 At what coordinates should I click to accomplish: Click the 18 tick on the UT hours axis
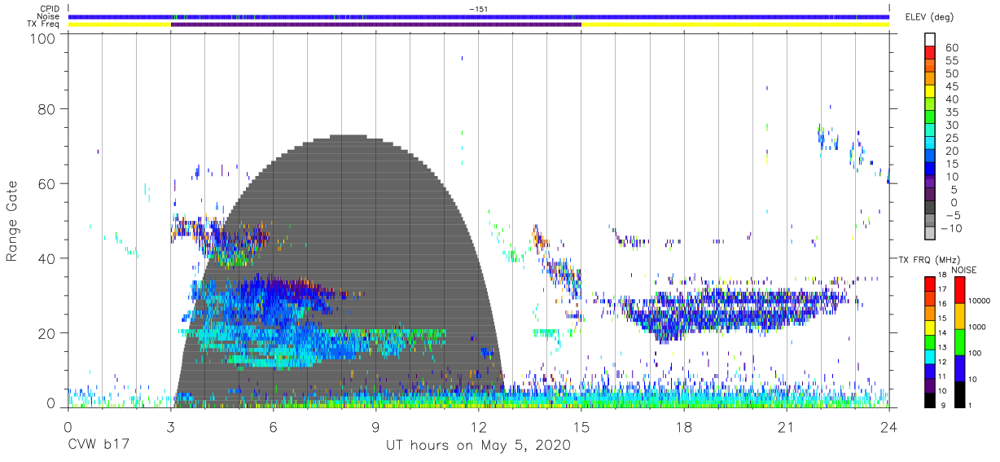pyautogui.click(x=684, y=426)
